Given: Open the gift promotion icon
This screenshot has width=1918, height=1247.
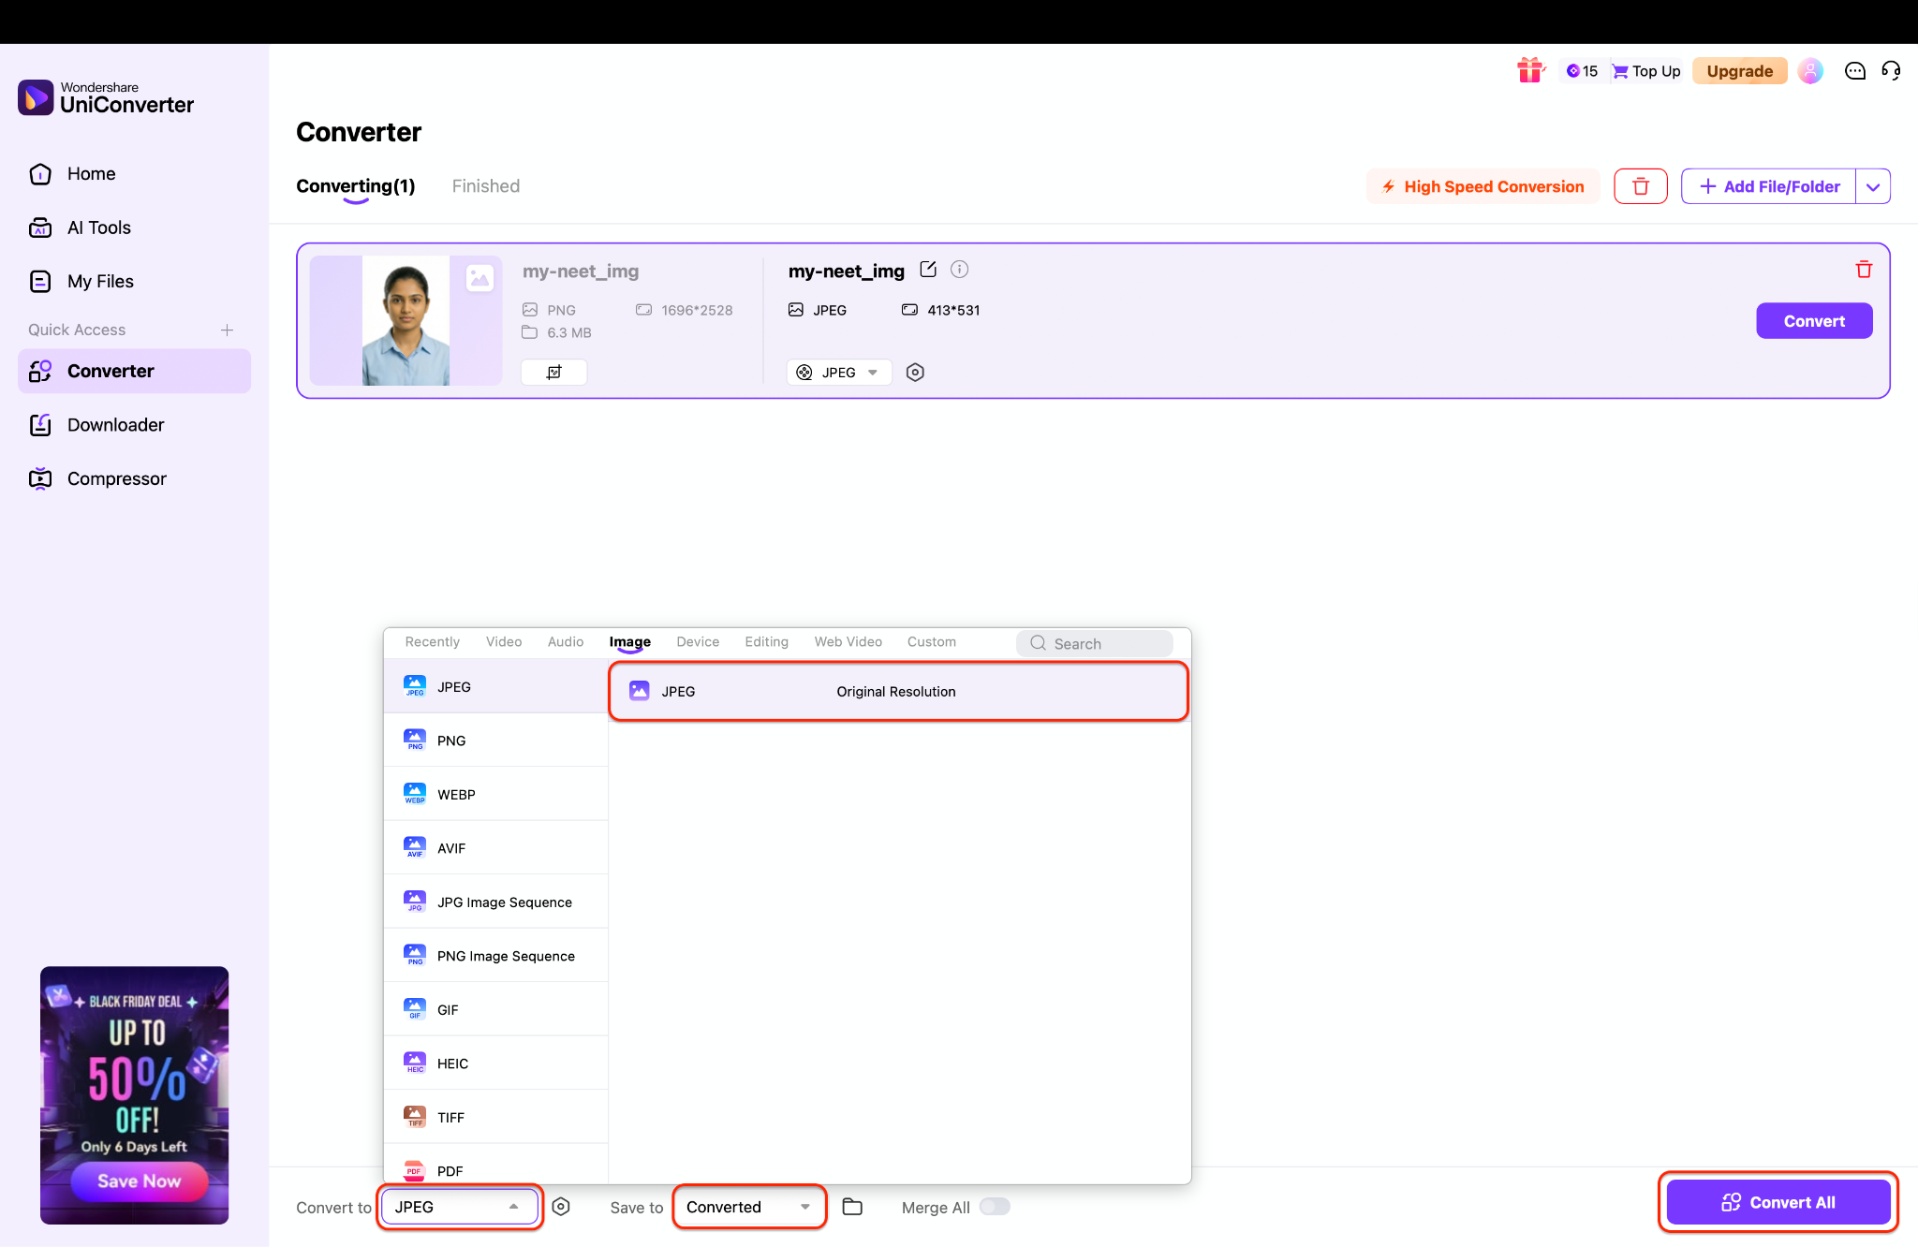Looking at the screenshot, I should point(1530,70).
